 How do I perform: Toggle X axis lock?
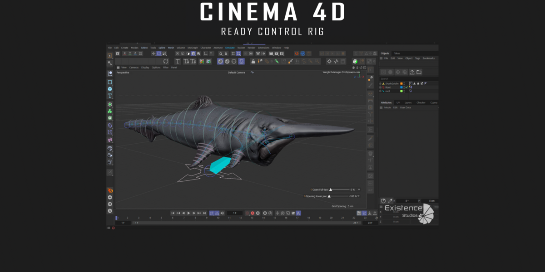click(x=124, y=53)
